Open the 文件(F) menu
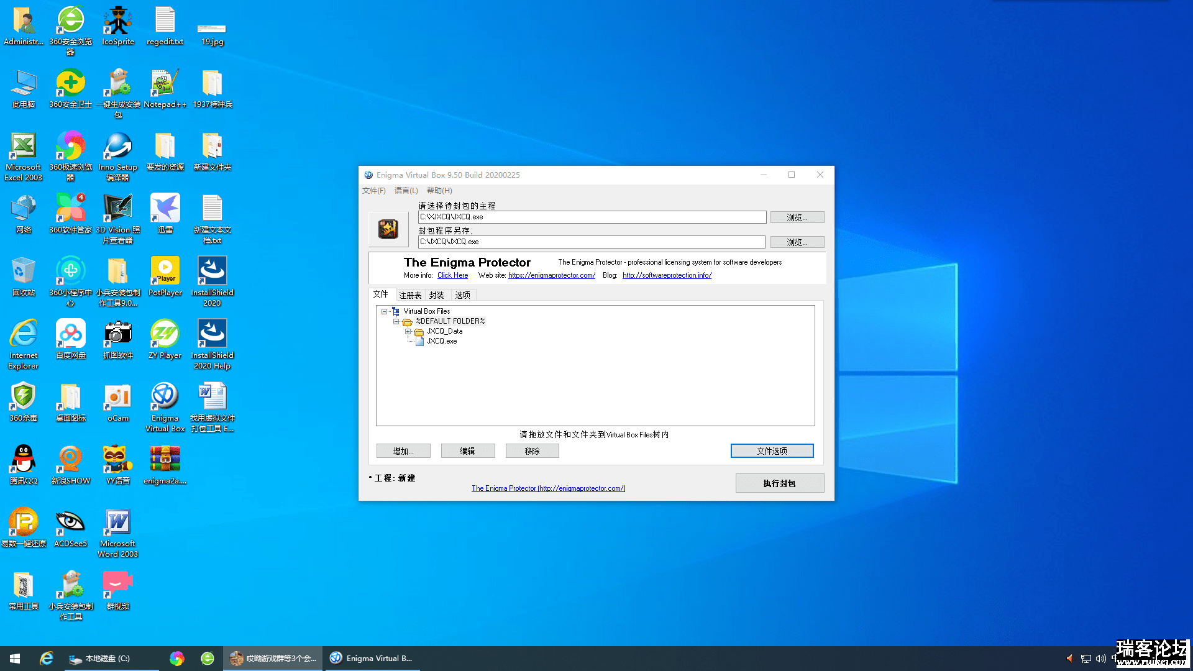Image resolution: width=1193 pixels, height=671 pixels. tap(374, 191)
